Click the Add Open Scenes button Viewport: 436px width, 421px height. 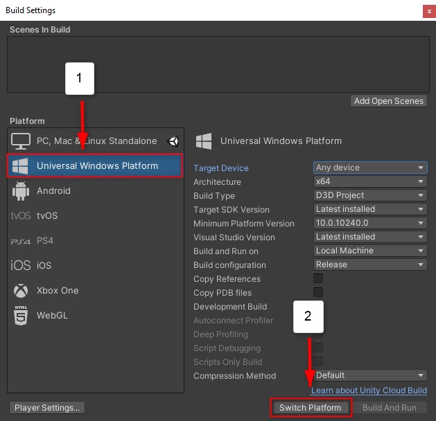coord(388,101)
